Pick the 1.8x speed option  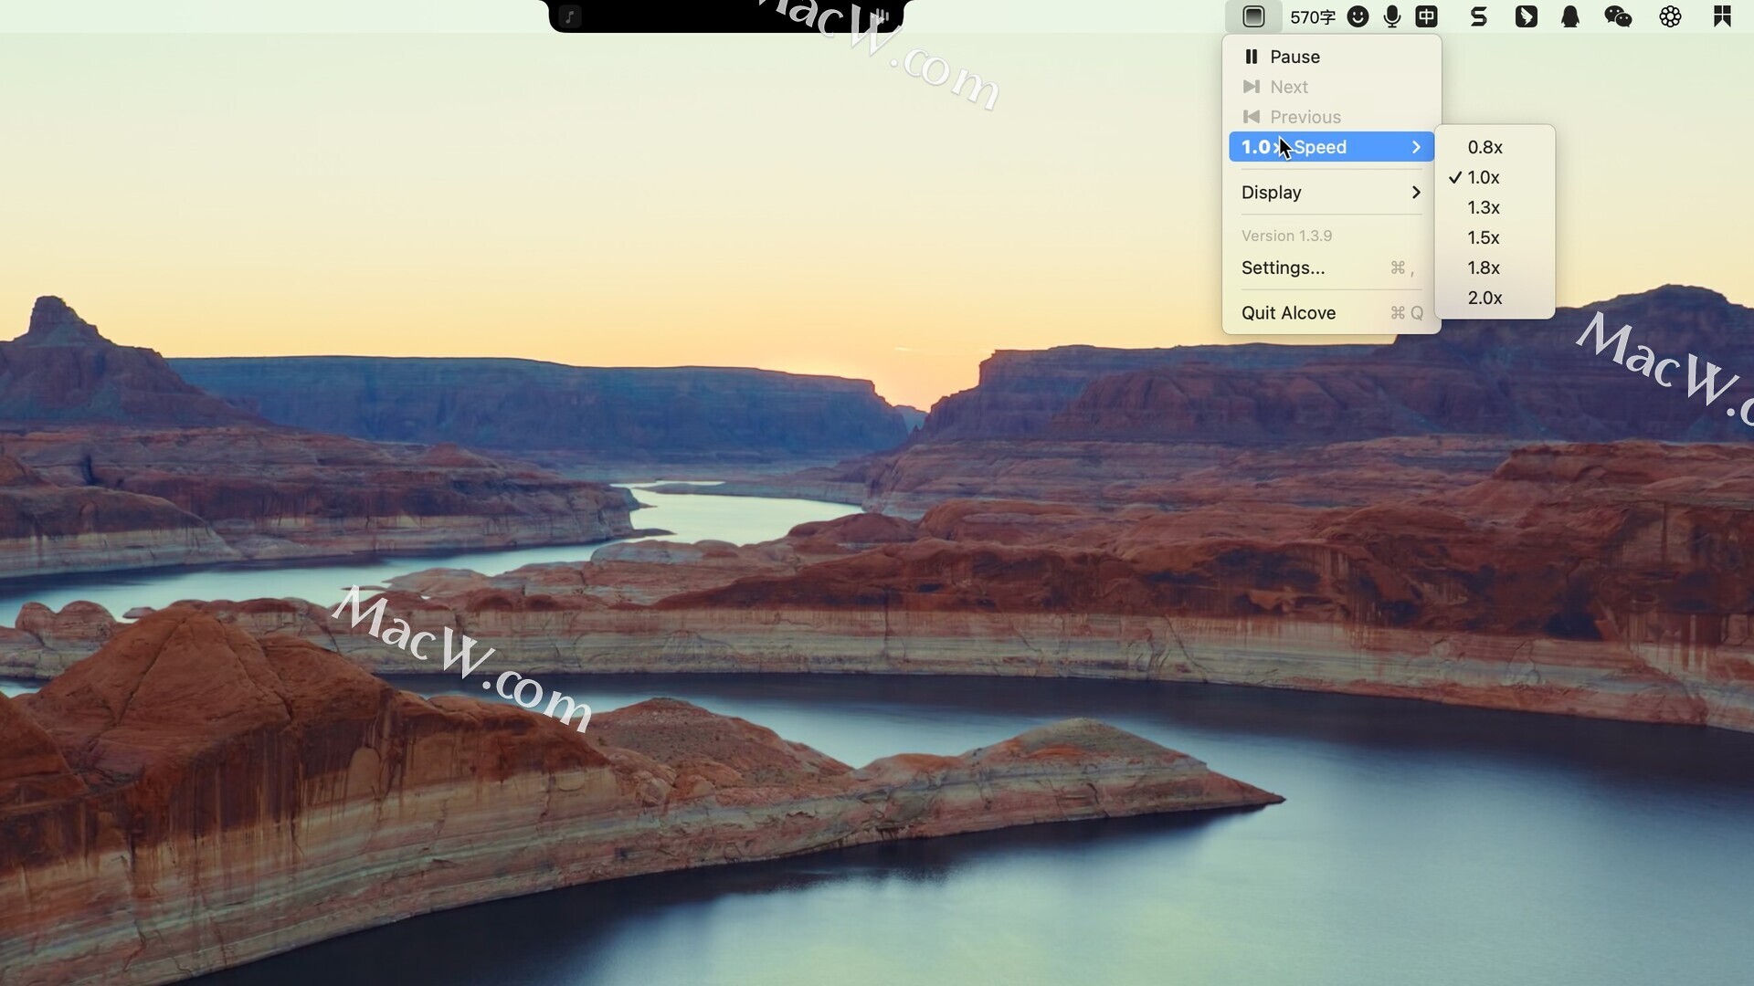tap(1484, 267)
